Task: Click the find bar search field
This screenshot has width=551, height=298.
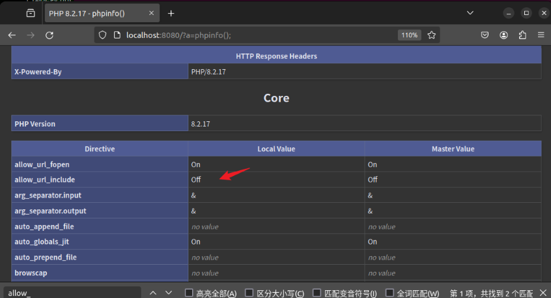Action: tap(72, 293)
